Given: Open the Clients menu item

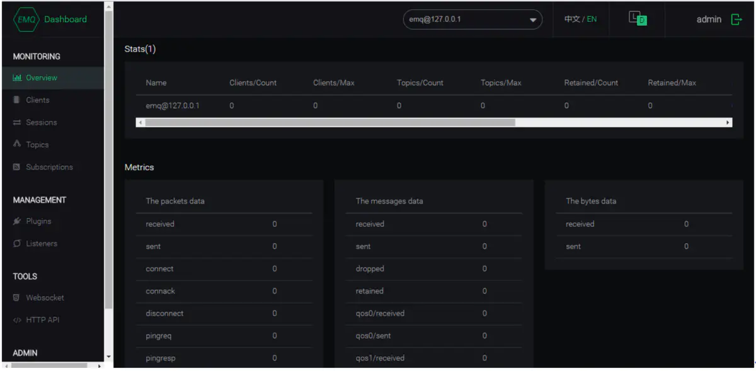Looking at the screenshot, I should (x=37, y=100).
